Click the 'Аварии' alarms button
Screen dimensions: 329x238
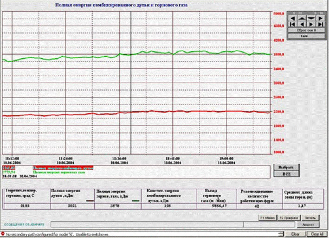[308, 225]
